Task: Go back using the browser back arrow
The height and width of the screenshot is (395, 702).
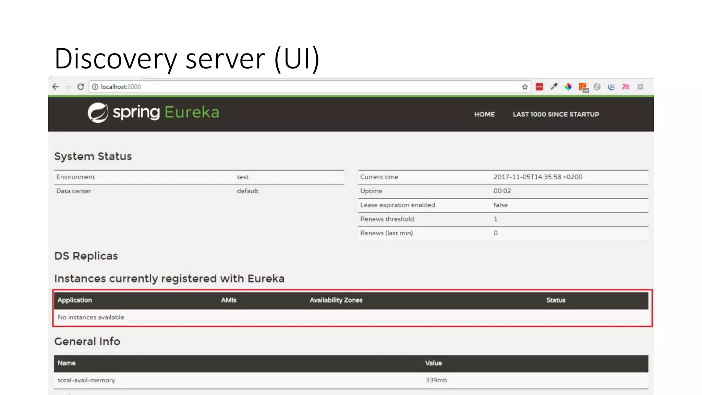Action: (56, 87)
